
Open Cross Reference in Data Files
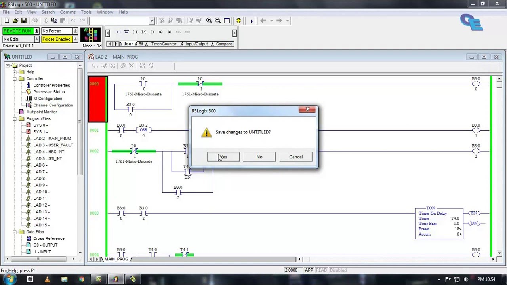coord(49,238)
